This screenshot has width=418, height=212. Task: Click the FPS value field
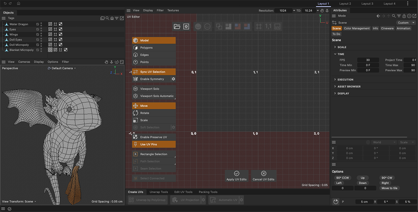pos(368,60)
